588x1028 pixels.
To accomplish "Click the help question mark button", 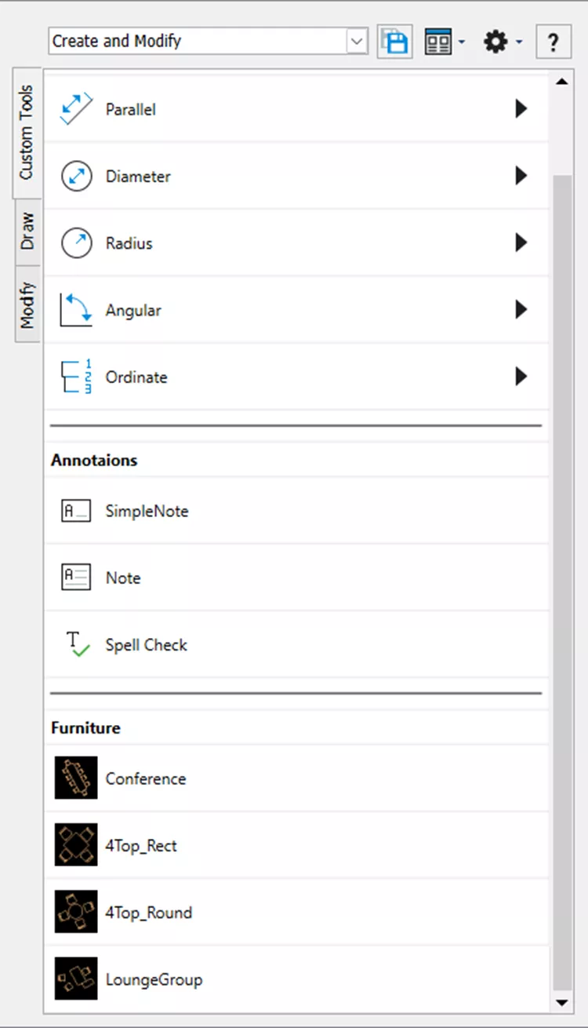I will click(x=554, y=42).
